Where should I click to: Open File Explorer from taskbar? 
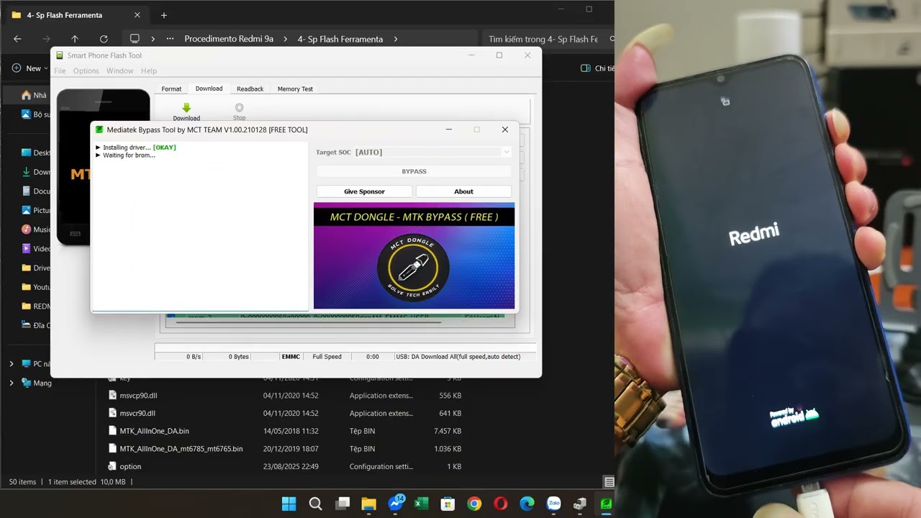pos(368,504)
